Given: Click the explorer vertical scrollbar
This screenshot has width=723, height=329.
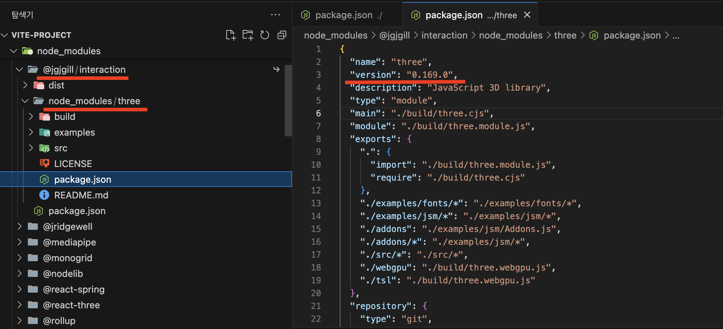Looking at the screenshot, I should click(x=288, y=100).
